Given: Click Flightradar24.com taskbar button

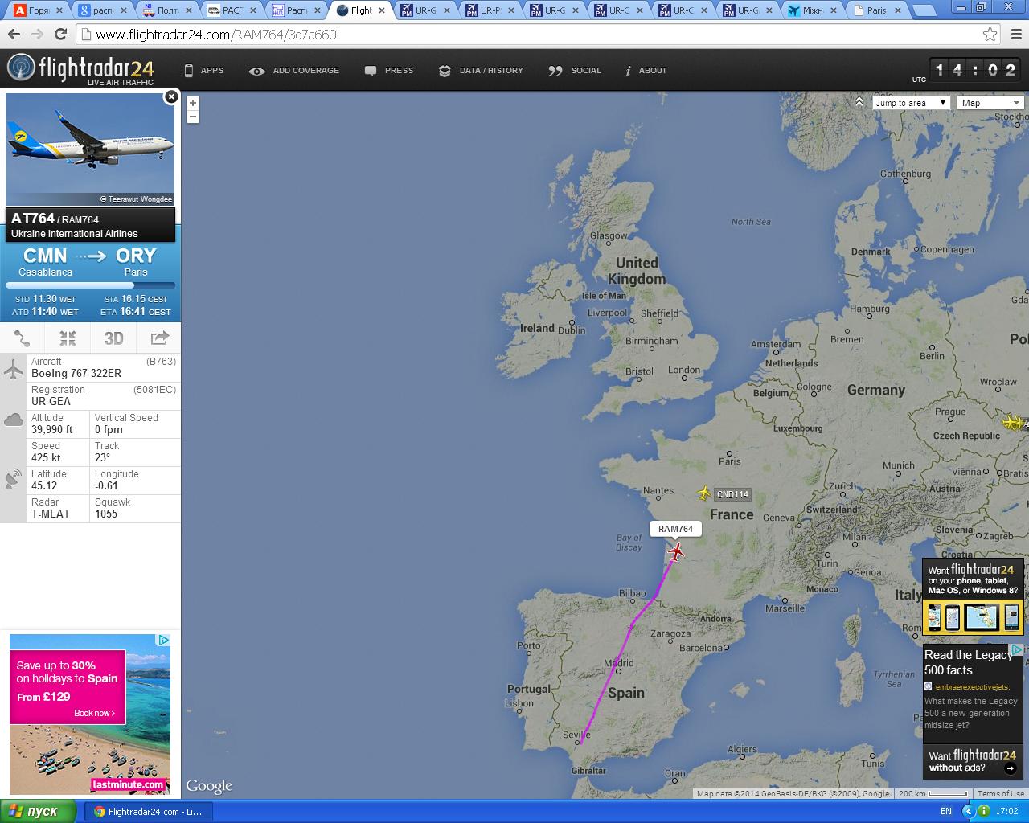Looking at the screenshot, I should [149, 812].
